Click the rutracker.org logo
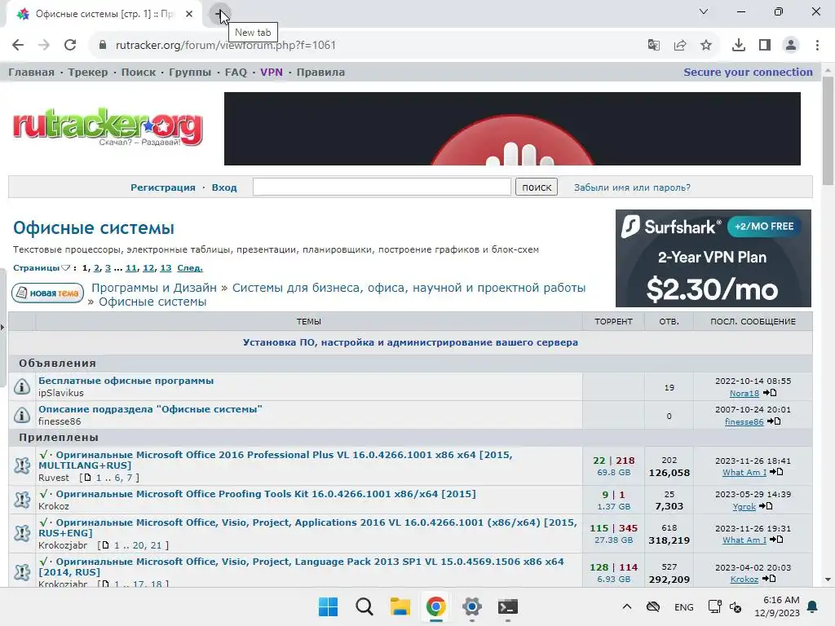This screenshot has height=626, width=835. coord(108,127)
